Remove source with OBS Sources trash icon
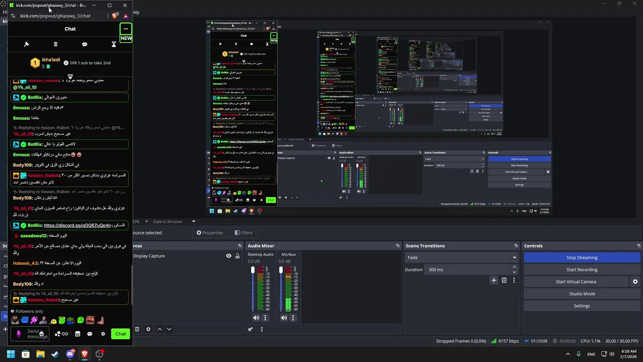 click(x=137, y=329)
